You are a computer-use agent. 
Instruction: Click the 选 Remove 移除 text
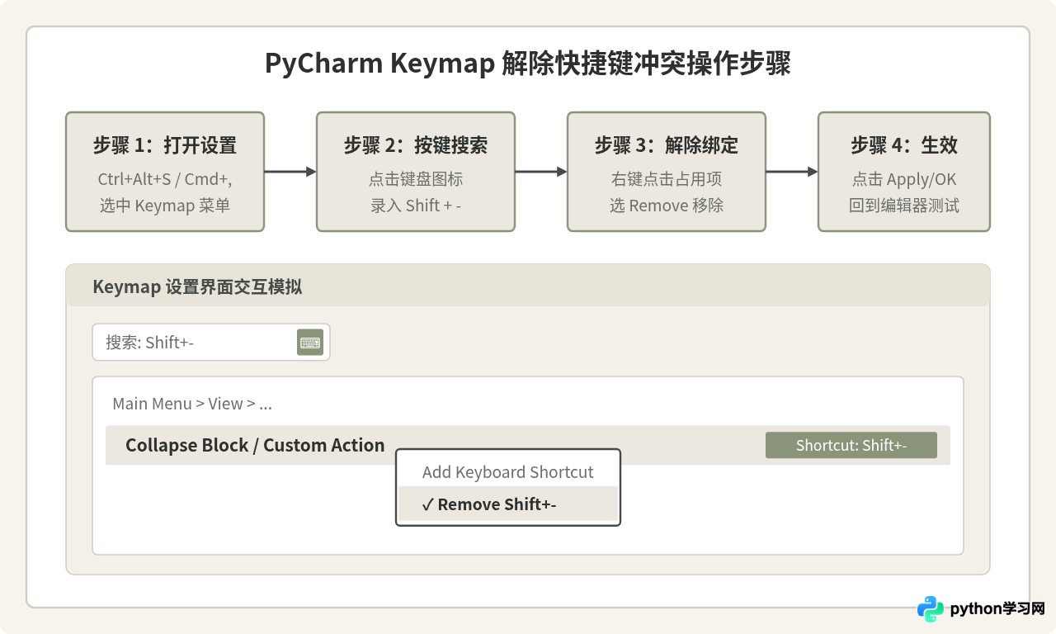tap(667, 206)
